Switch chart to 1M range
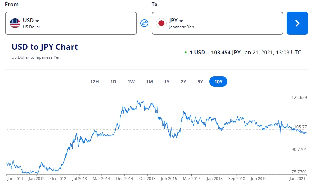This screenshot has width=313, height=183. coord(149,82)
